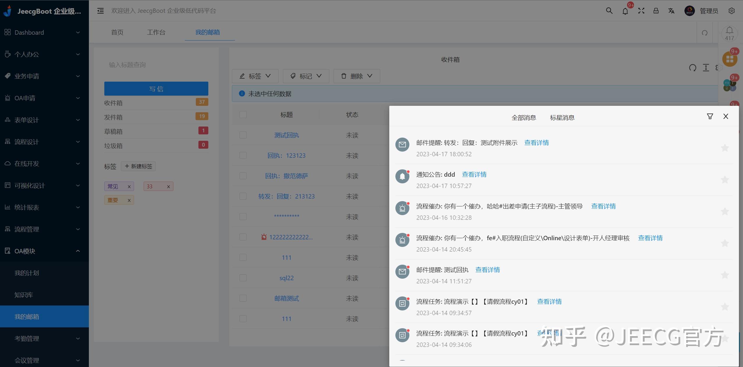The image size is (743, 367).
Task: Open the filter funnel in the message panel
Action: [710, 116]
